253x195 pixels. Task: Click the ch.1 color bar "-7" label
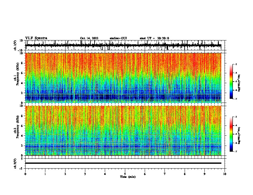[236, 99]
